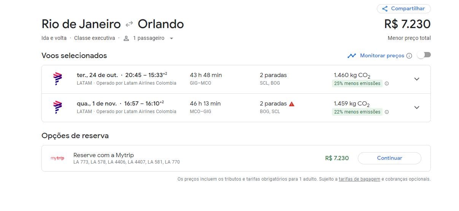459x211 pixels.
Task: Click the swap arrows between Rio and Orlando
Action: tap(129, 24)
